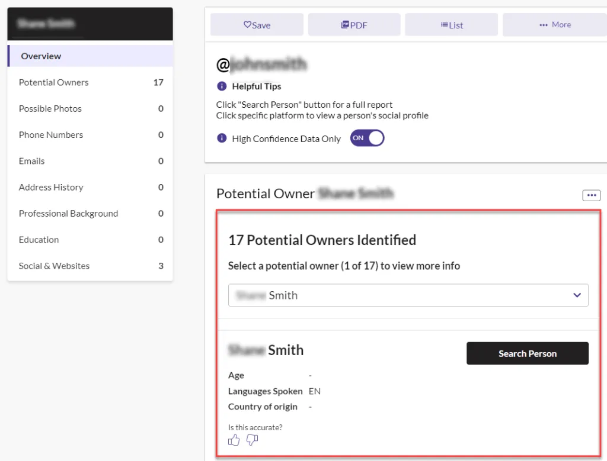View the Address History section
This screenshot has height=461, width=607.
51,187
